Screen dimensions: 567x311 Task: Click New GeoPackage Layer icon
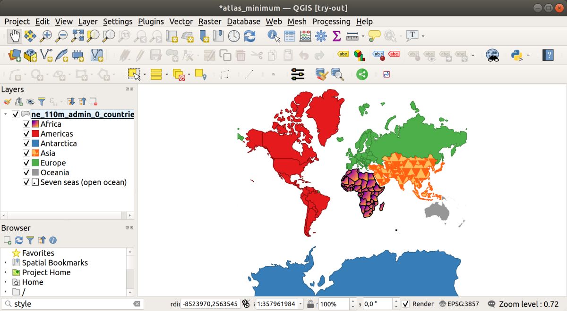[30, 55]
